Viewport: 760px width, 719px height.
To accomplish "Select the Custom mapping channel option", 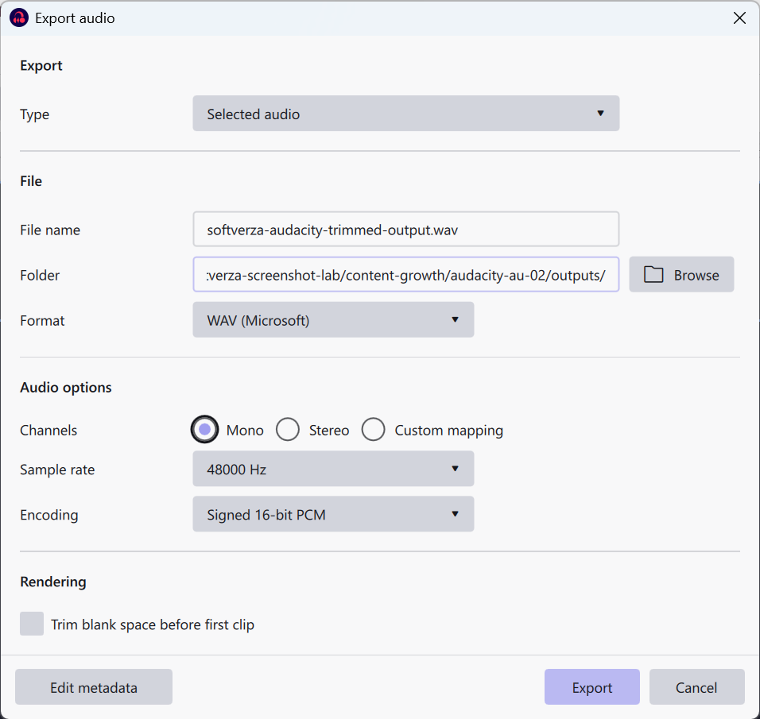I will coord(373,430).
